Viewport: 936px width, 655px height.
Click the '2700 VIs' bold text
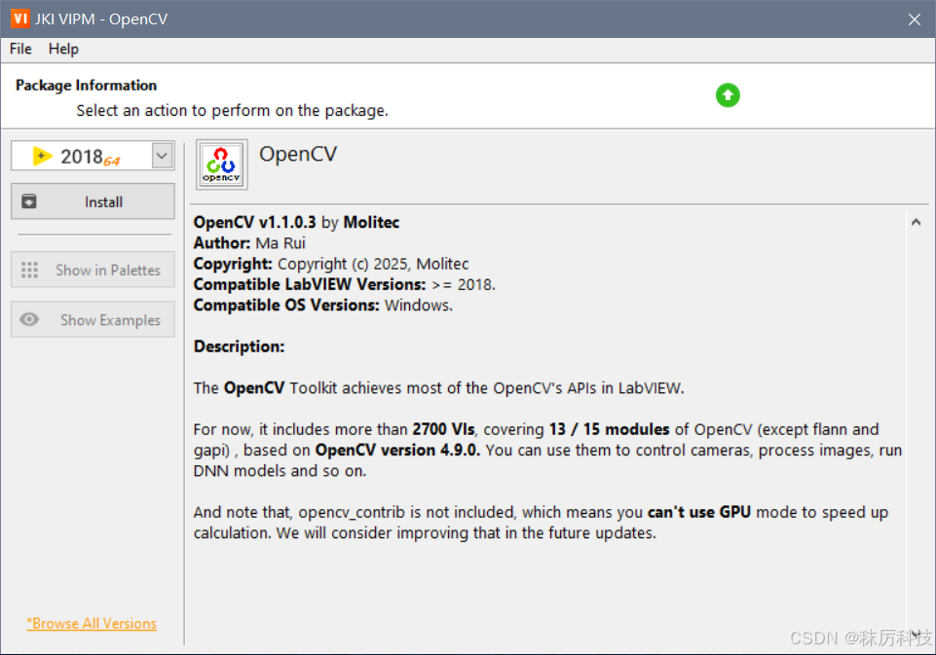coord(443,429)
